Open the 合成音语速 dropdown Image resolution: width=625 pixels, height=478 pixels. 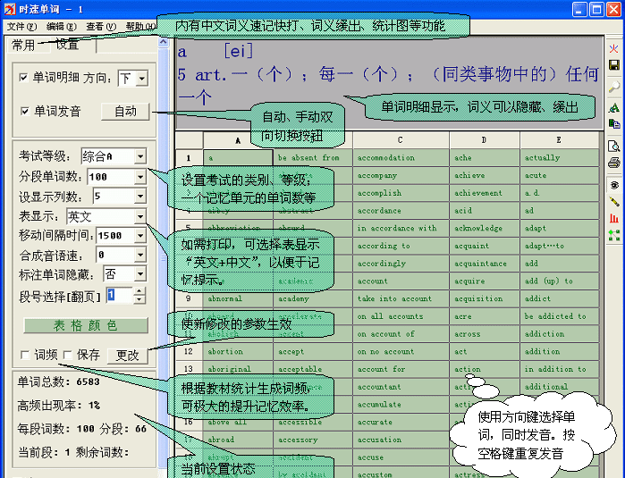click(140, 255)
